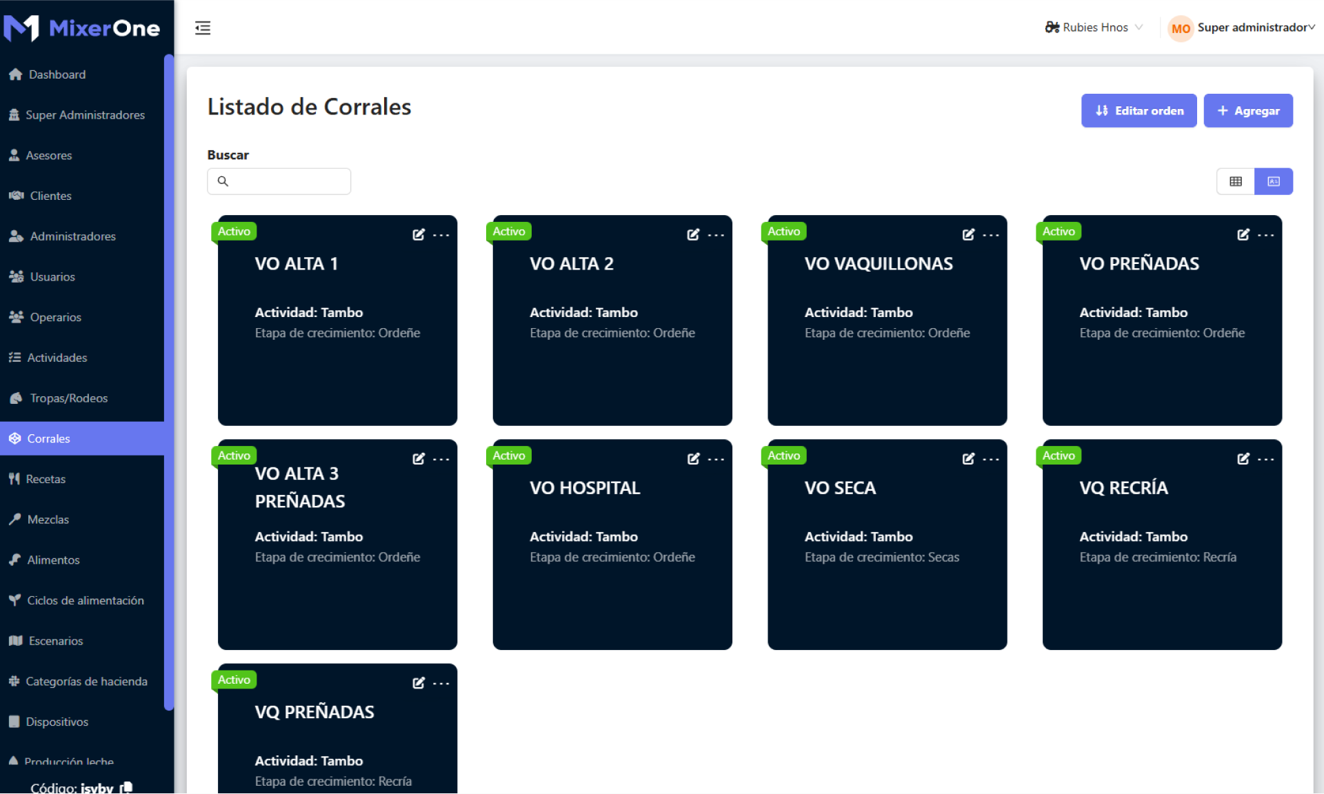The image size is (1324, 794).
Task: Click 'Etapa de crecimiento: Secas' text
Action: 882,557
